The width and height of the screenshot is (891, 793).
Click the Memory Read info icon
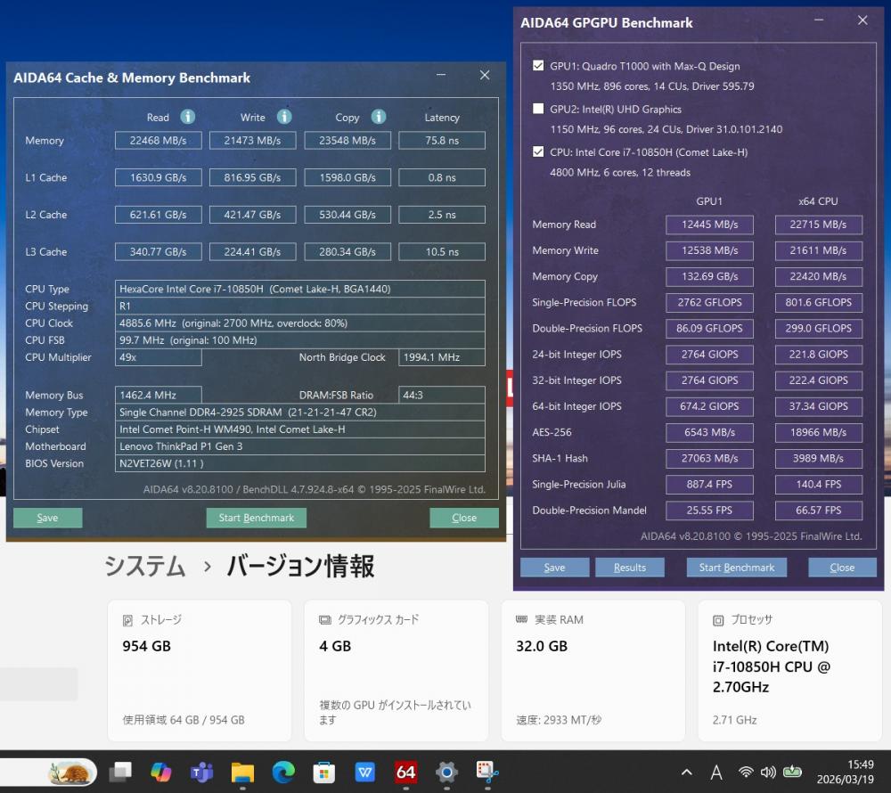click(x=187, y=117)
